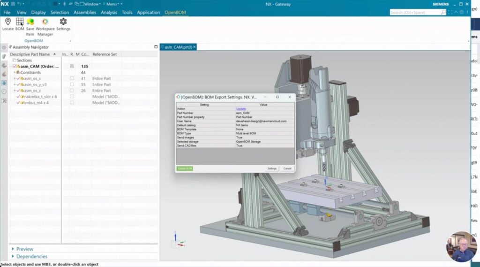Toggle the red check for asm_os_x
This screenshot has width=480, height=267.
18,78
